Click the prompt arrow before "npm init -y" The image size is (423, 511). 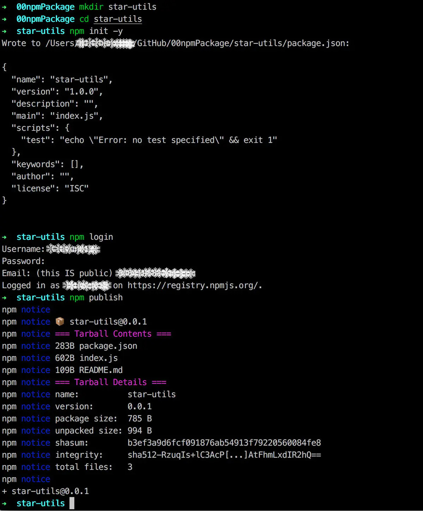pyautogui.click(x=5, y=31)
